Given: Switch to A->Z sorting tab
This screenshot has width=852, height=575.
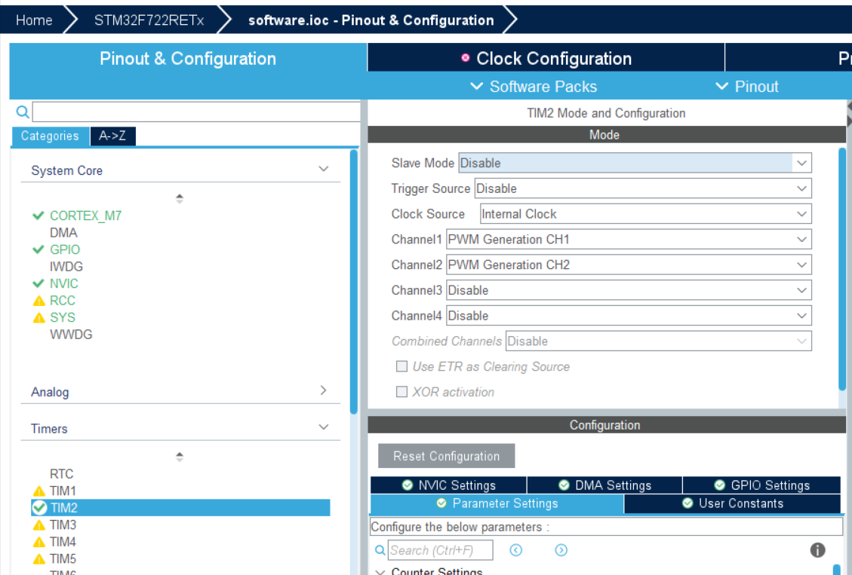Looking at the screenshot, I should click(112, 136).
